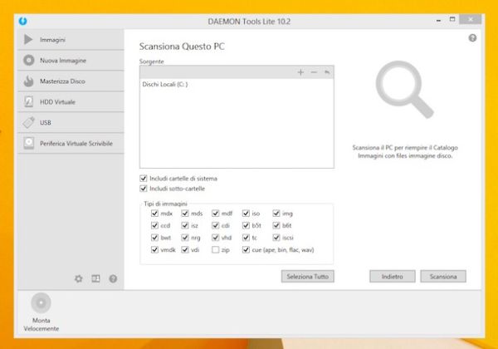
Task: Add a source with the plus icon
Action: point(300,72)
